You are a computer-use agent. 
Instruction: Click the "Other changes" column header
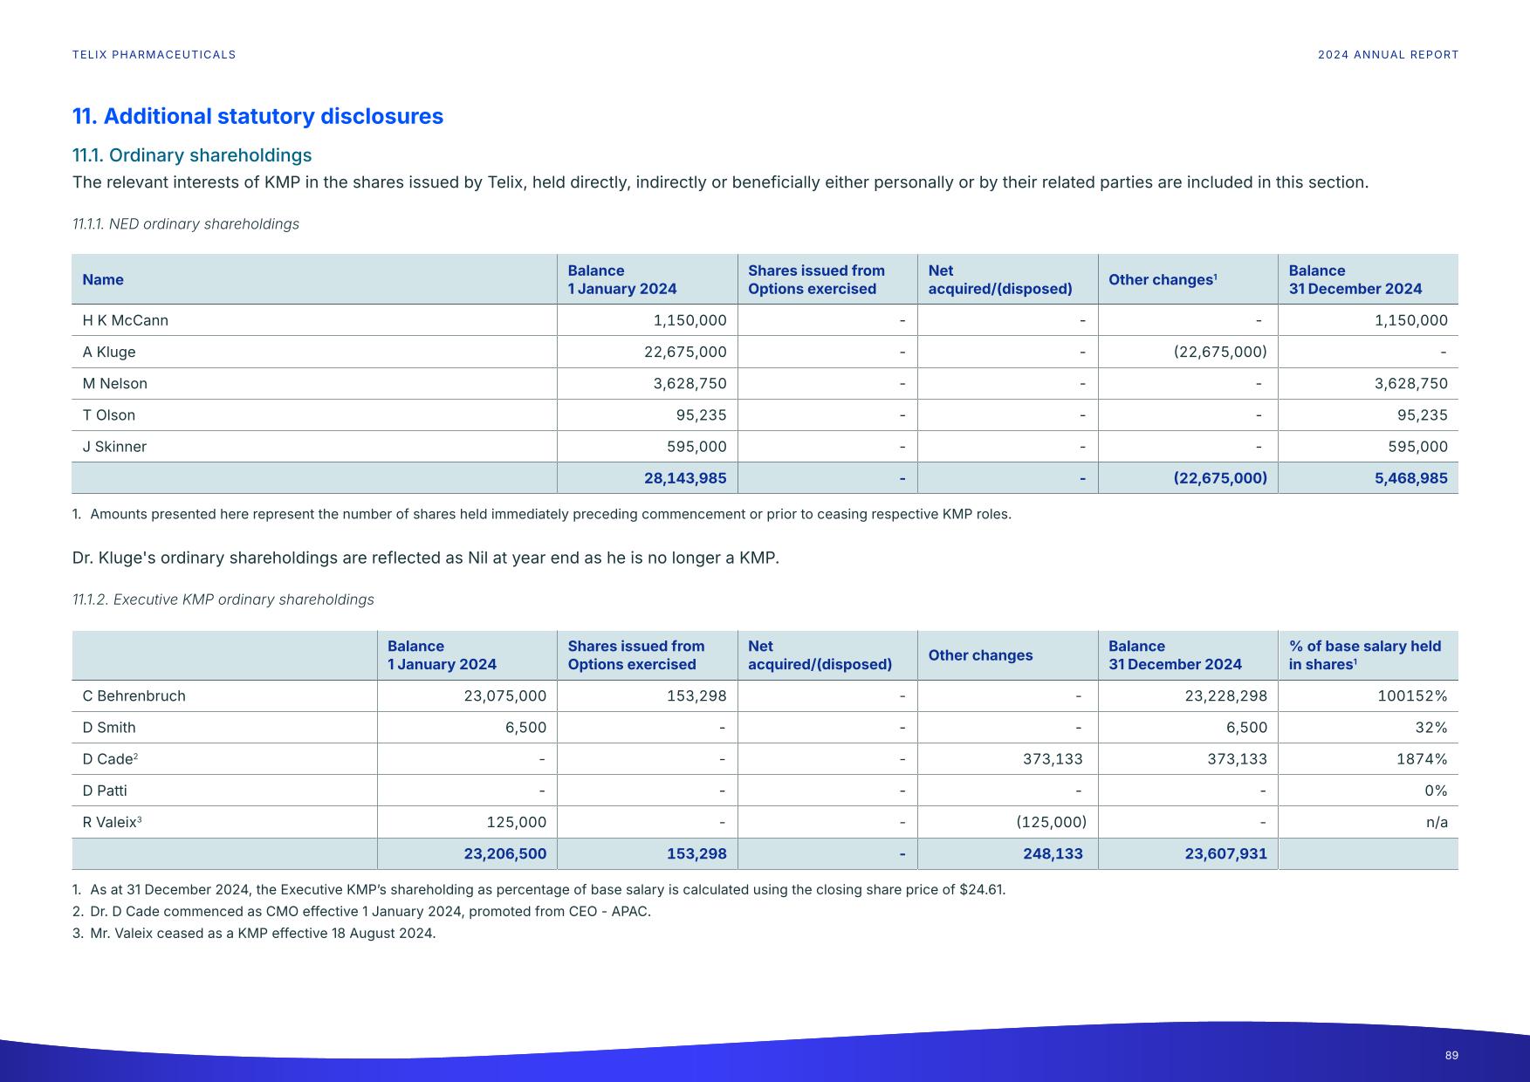coord(1161,279)
